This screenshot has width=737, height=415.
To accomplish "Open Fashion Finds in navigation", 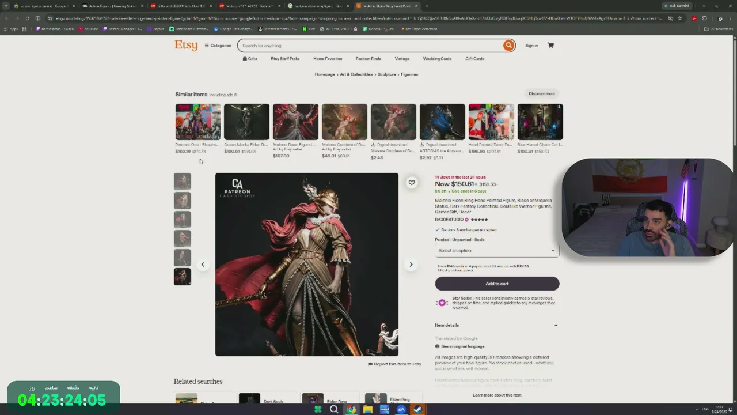I will [368, 59].
